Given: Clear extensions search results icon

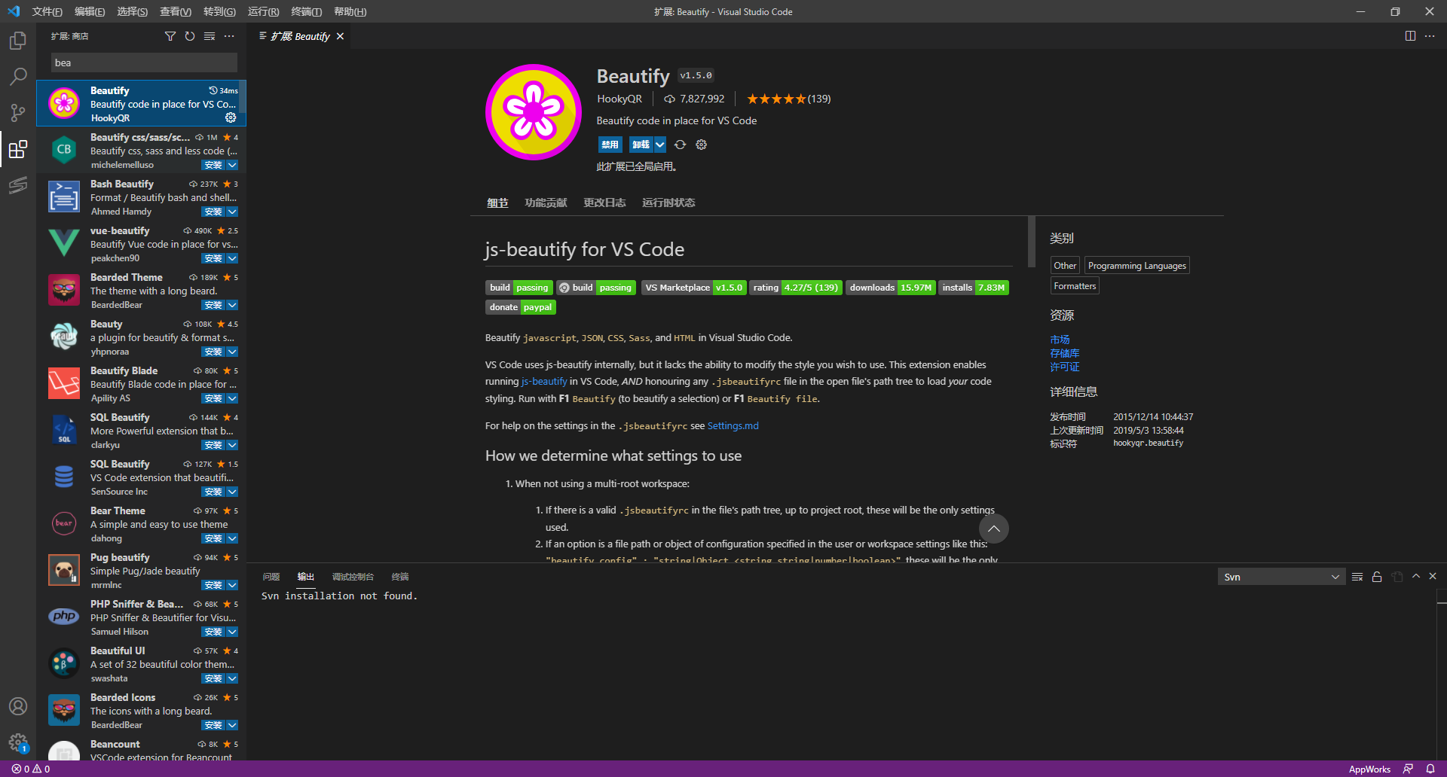Looking at the screenshot, I should pyautogui.click(x=210, y=36).
